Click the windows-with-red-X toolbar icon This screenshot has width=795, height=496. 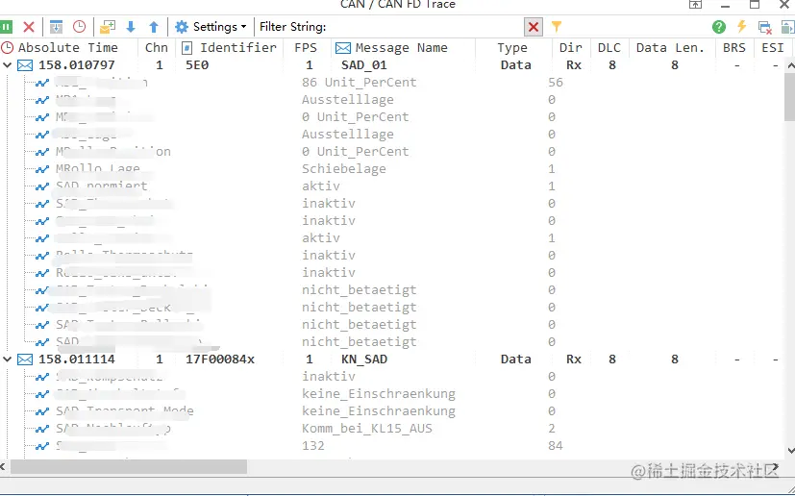[x=764, y=27]
